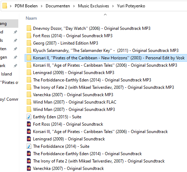Screen dimensions: 187x172
Task: Click Firefox icon of Leningrad file
Action: tap(29, 139)
